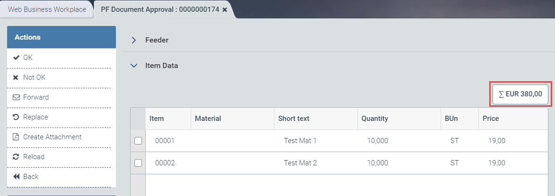Expand the Feeder section chevron
This screenshot has width=555, height=196.
tap(134, 40)
